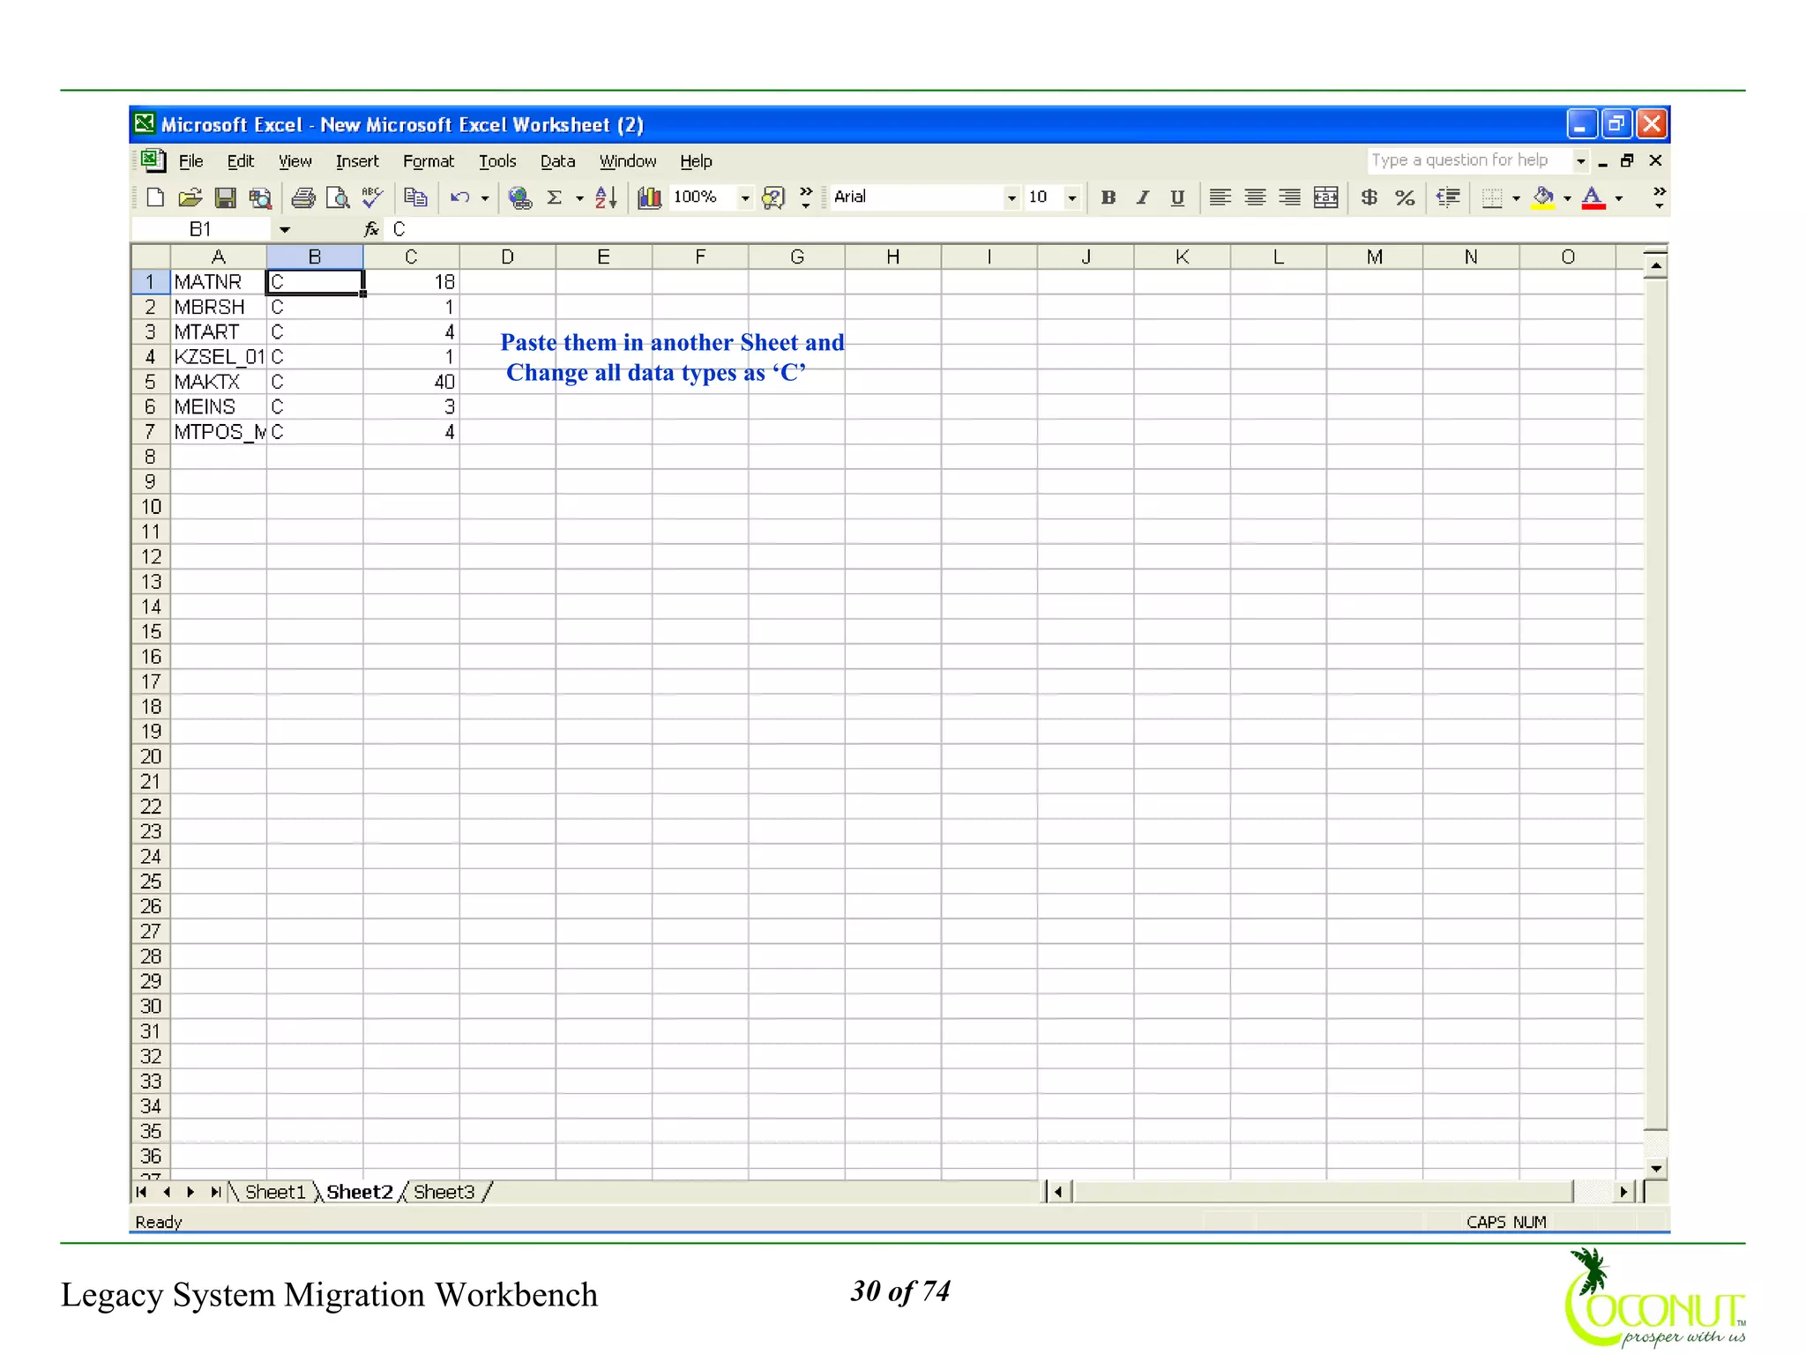Sort ascending A to Z
Screen dimensions: 1806x1354
(606, 197)
